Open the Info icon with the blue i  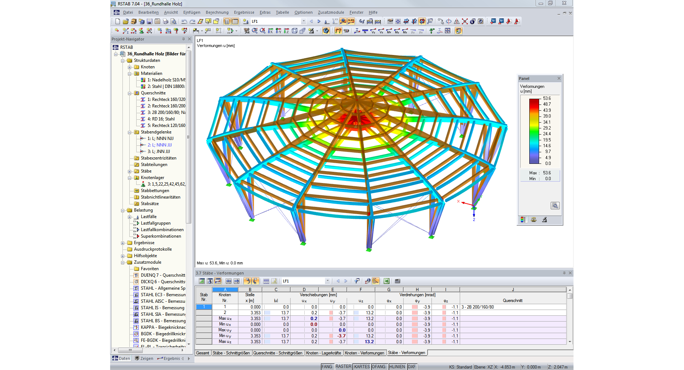(472, 21)
